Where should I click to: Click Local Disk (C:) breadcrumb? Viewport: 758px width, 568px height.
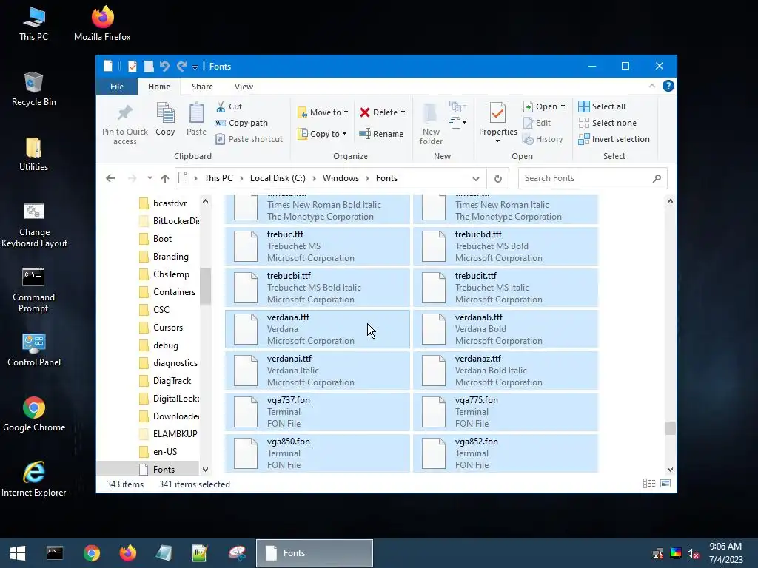coord(278,178)
